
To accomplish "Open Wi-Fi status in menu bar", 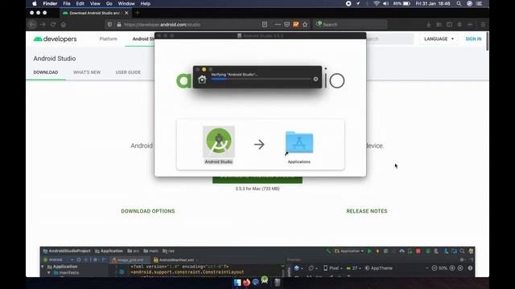I will coord(377,3).
